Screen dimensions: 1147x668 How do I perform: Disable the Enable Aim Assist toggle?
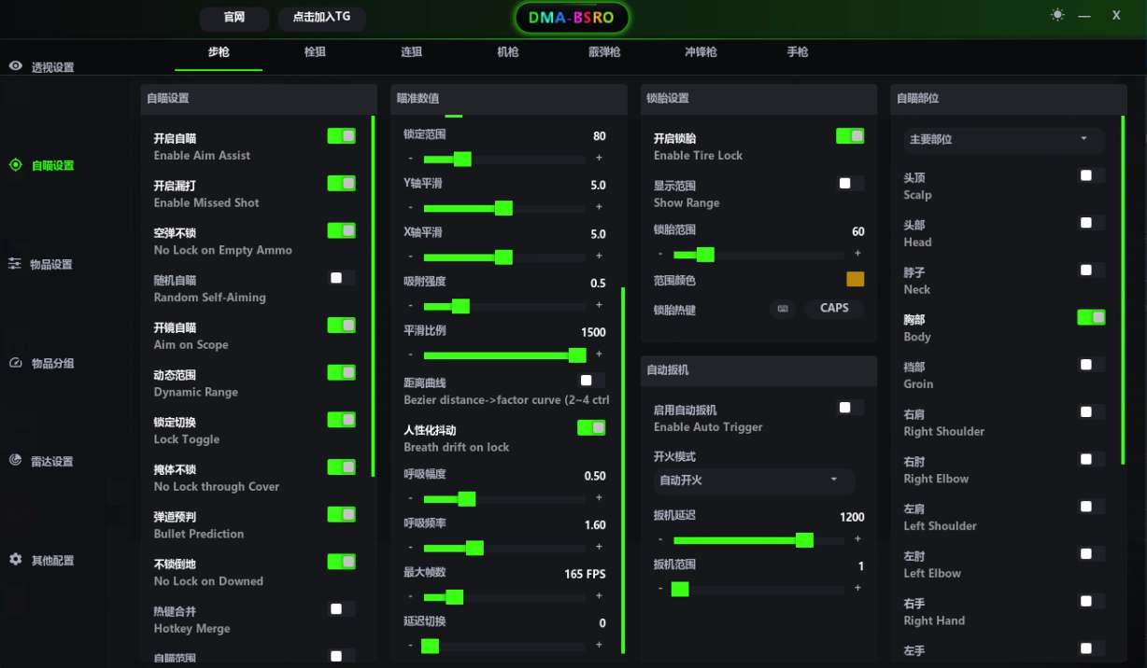click(341, 136)
